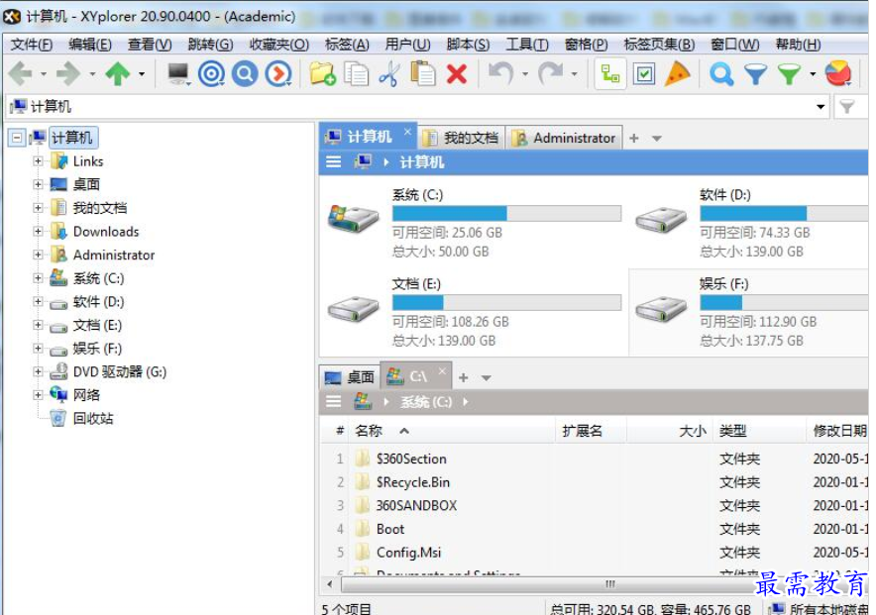This screenshot has width=876, height=615.
Task: Click the scissors Cut icon
Action: (388, 74)
